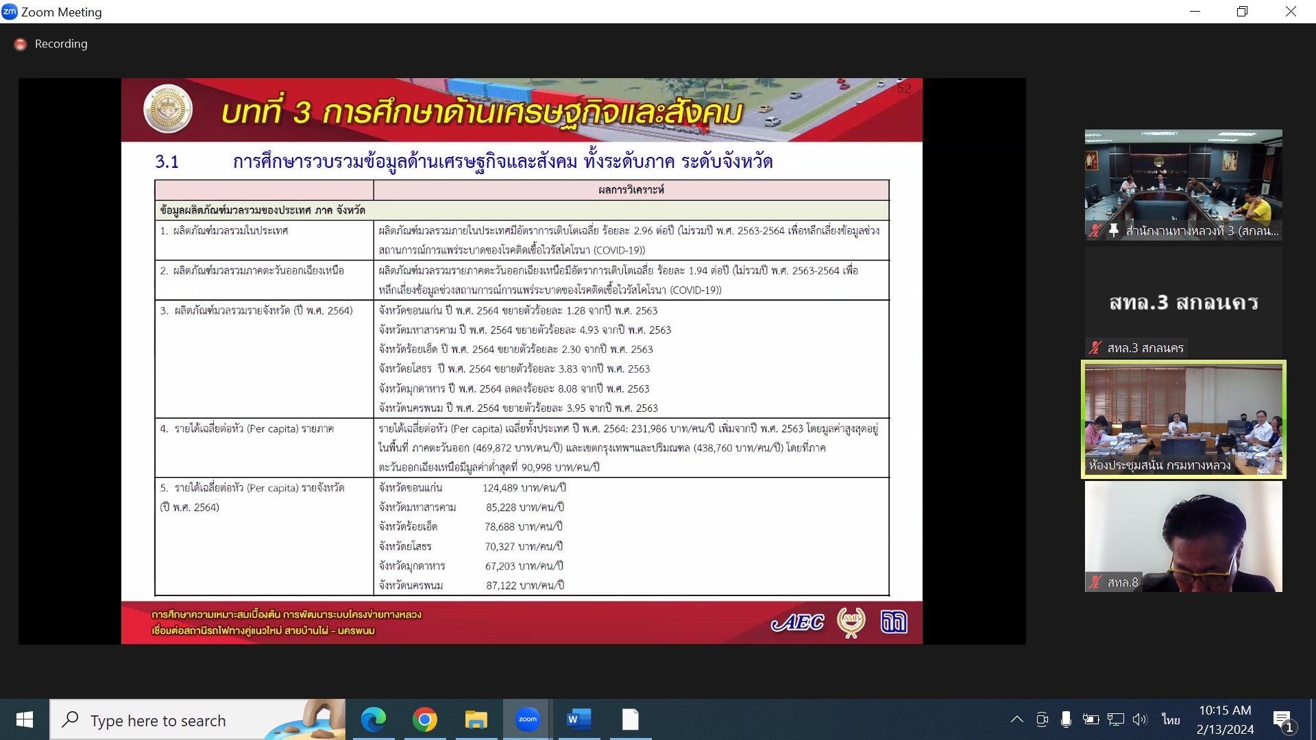
Task: Click the pin icon on first participant video
Action: click(x=1114, y=231)
